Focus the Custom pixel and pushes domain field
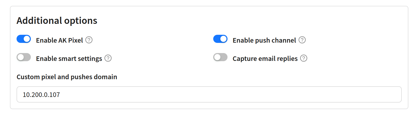This screenshot has width=415, height=117. [x=209, y=94]
